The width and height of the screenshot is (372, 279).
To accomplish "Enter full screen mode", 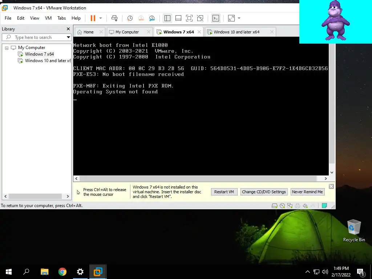I will point(189,18).
